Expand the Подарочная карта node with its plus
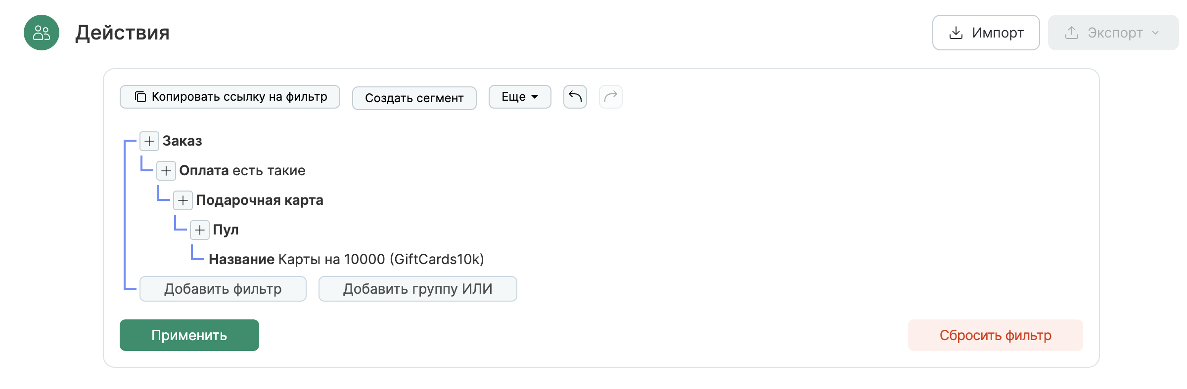1187x389 pixels. coord(183,200)
